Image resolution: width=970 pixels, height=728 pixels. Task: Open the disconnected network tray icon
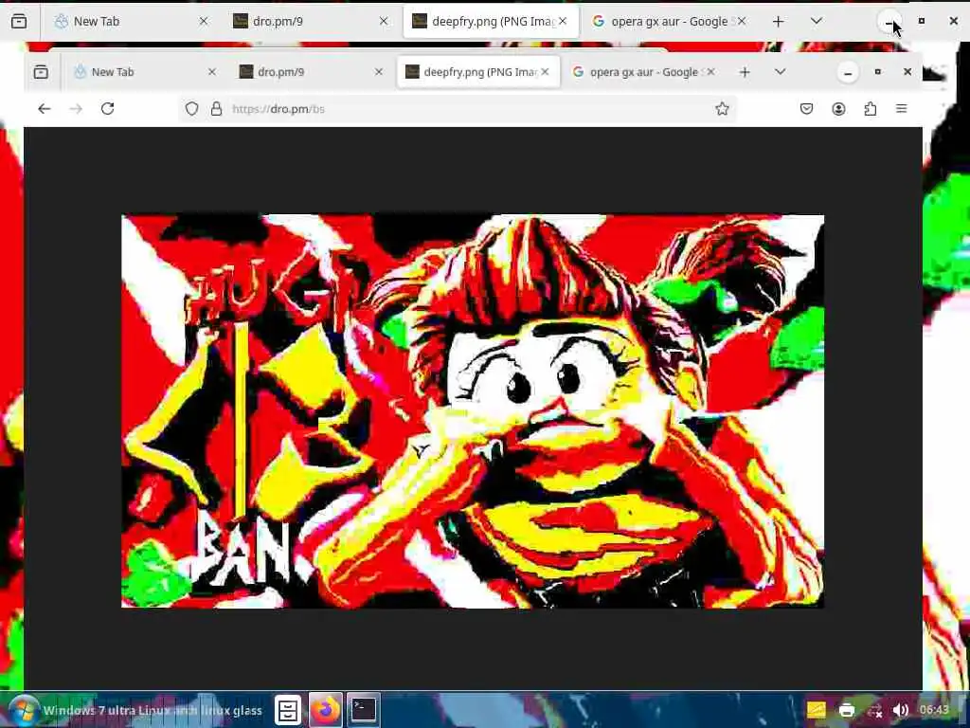(874, 710)
